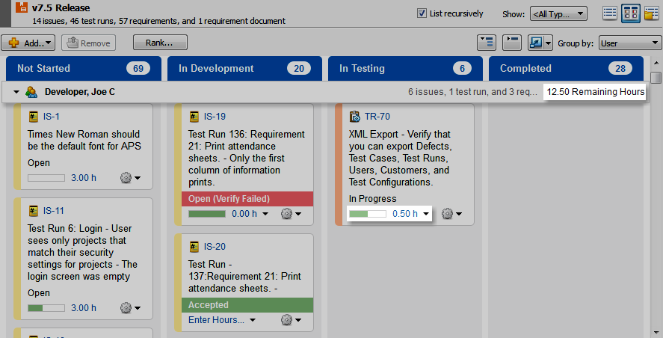Click the progress bar on card TR-70

tap(368, 214)
